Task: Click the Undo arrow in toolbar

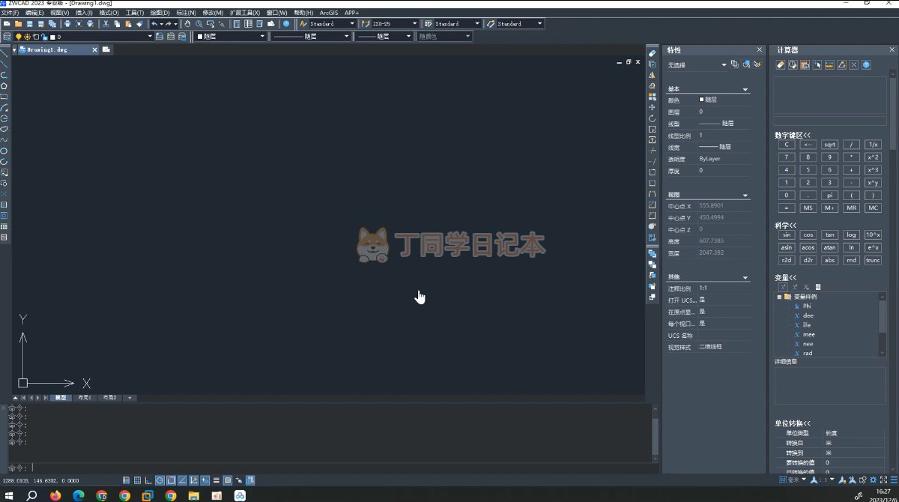Action: click(x=154, y=24)
